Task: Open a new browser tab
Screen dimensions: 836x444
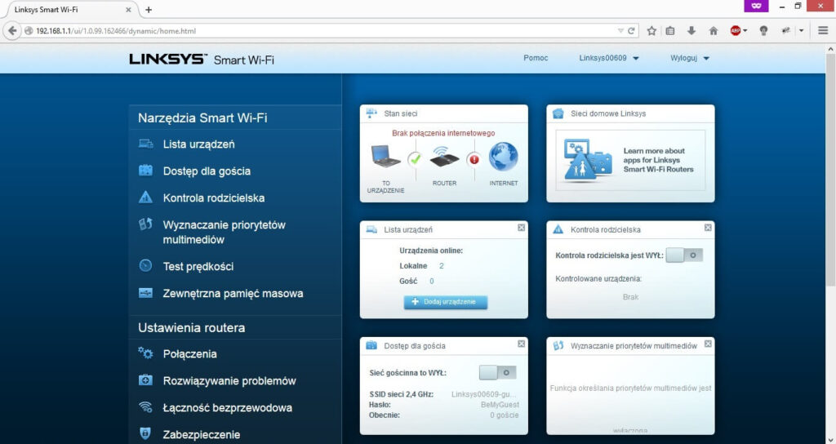Action: 149,10
